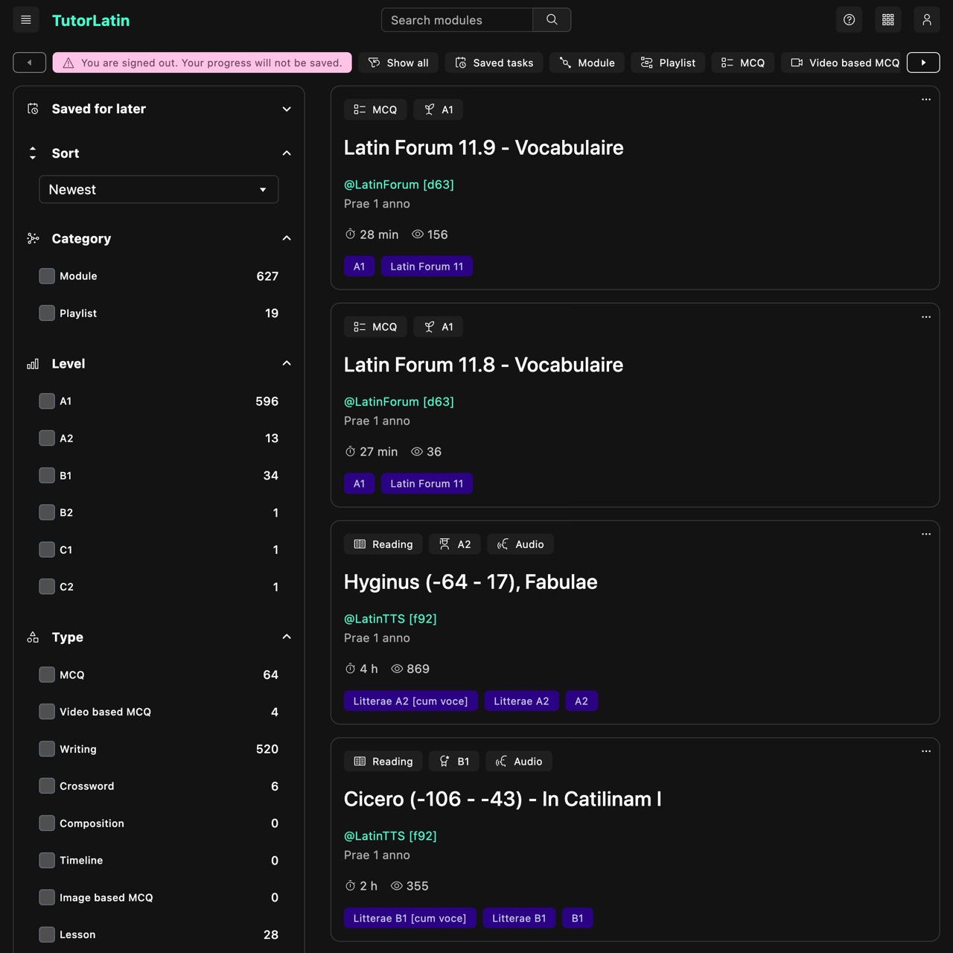This screenshot has height=953, width=953.
Task: Click Reading badge on Cicero card
Action: (x=383, y=762)
